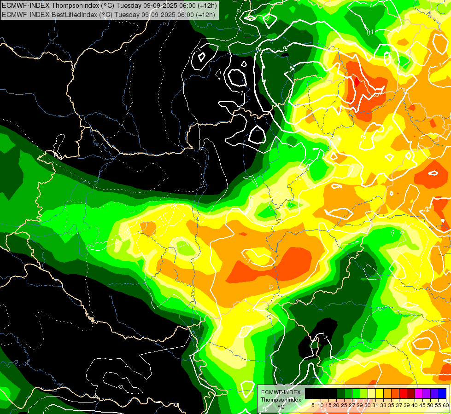Select the indigo 50-55 legend swatch
The image size is (451, 414).
click(434, 393)
